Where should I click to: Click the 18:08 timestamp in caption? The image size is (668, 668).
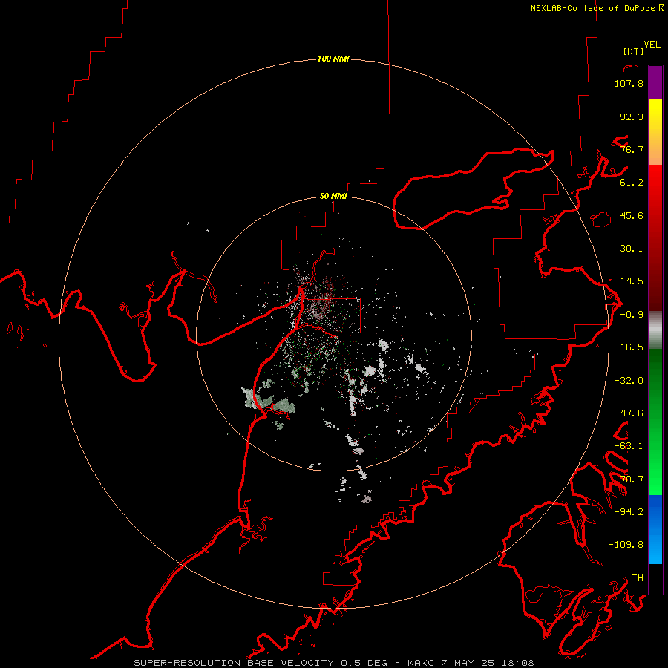click(518, 663)
